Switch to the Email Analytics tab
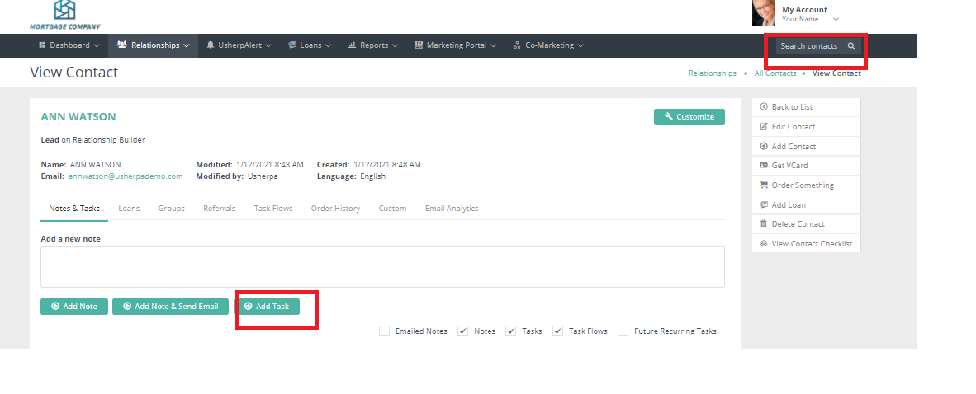Screen dimensions: 976x394 point(451,209)
